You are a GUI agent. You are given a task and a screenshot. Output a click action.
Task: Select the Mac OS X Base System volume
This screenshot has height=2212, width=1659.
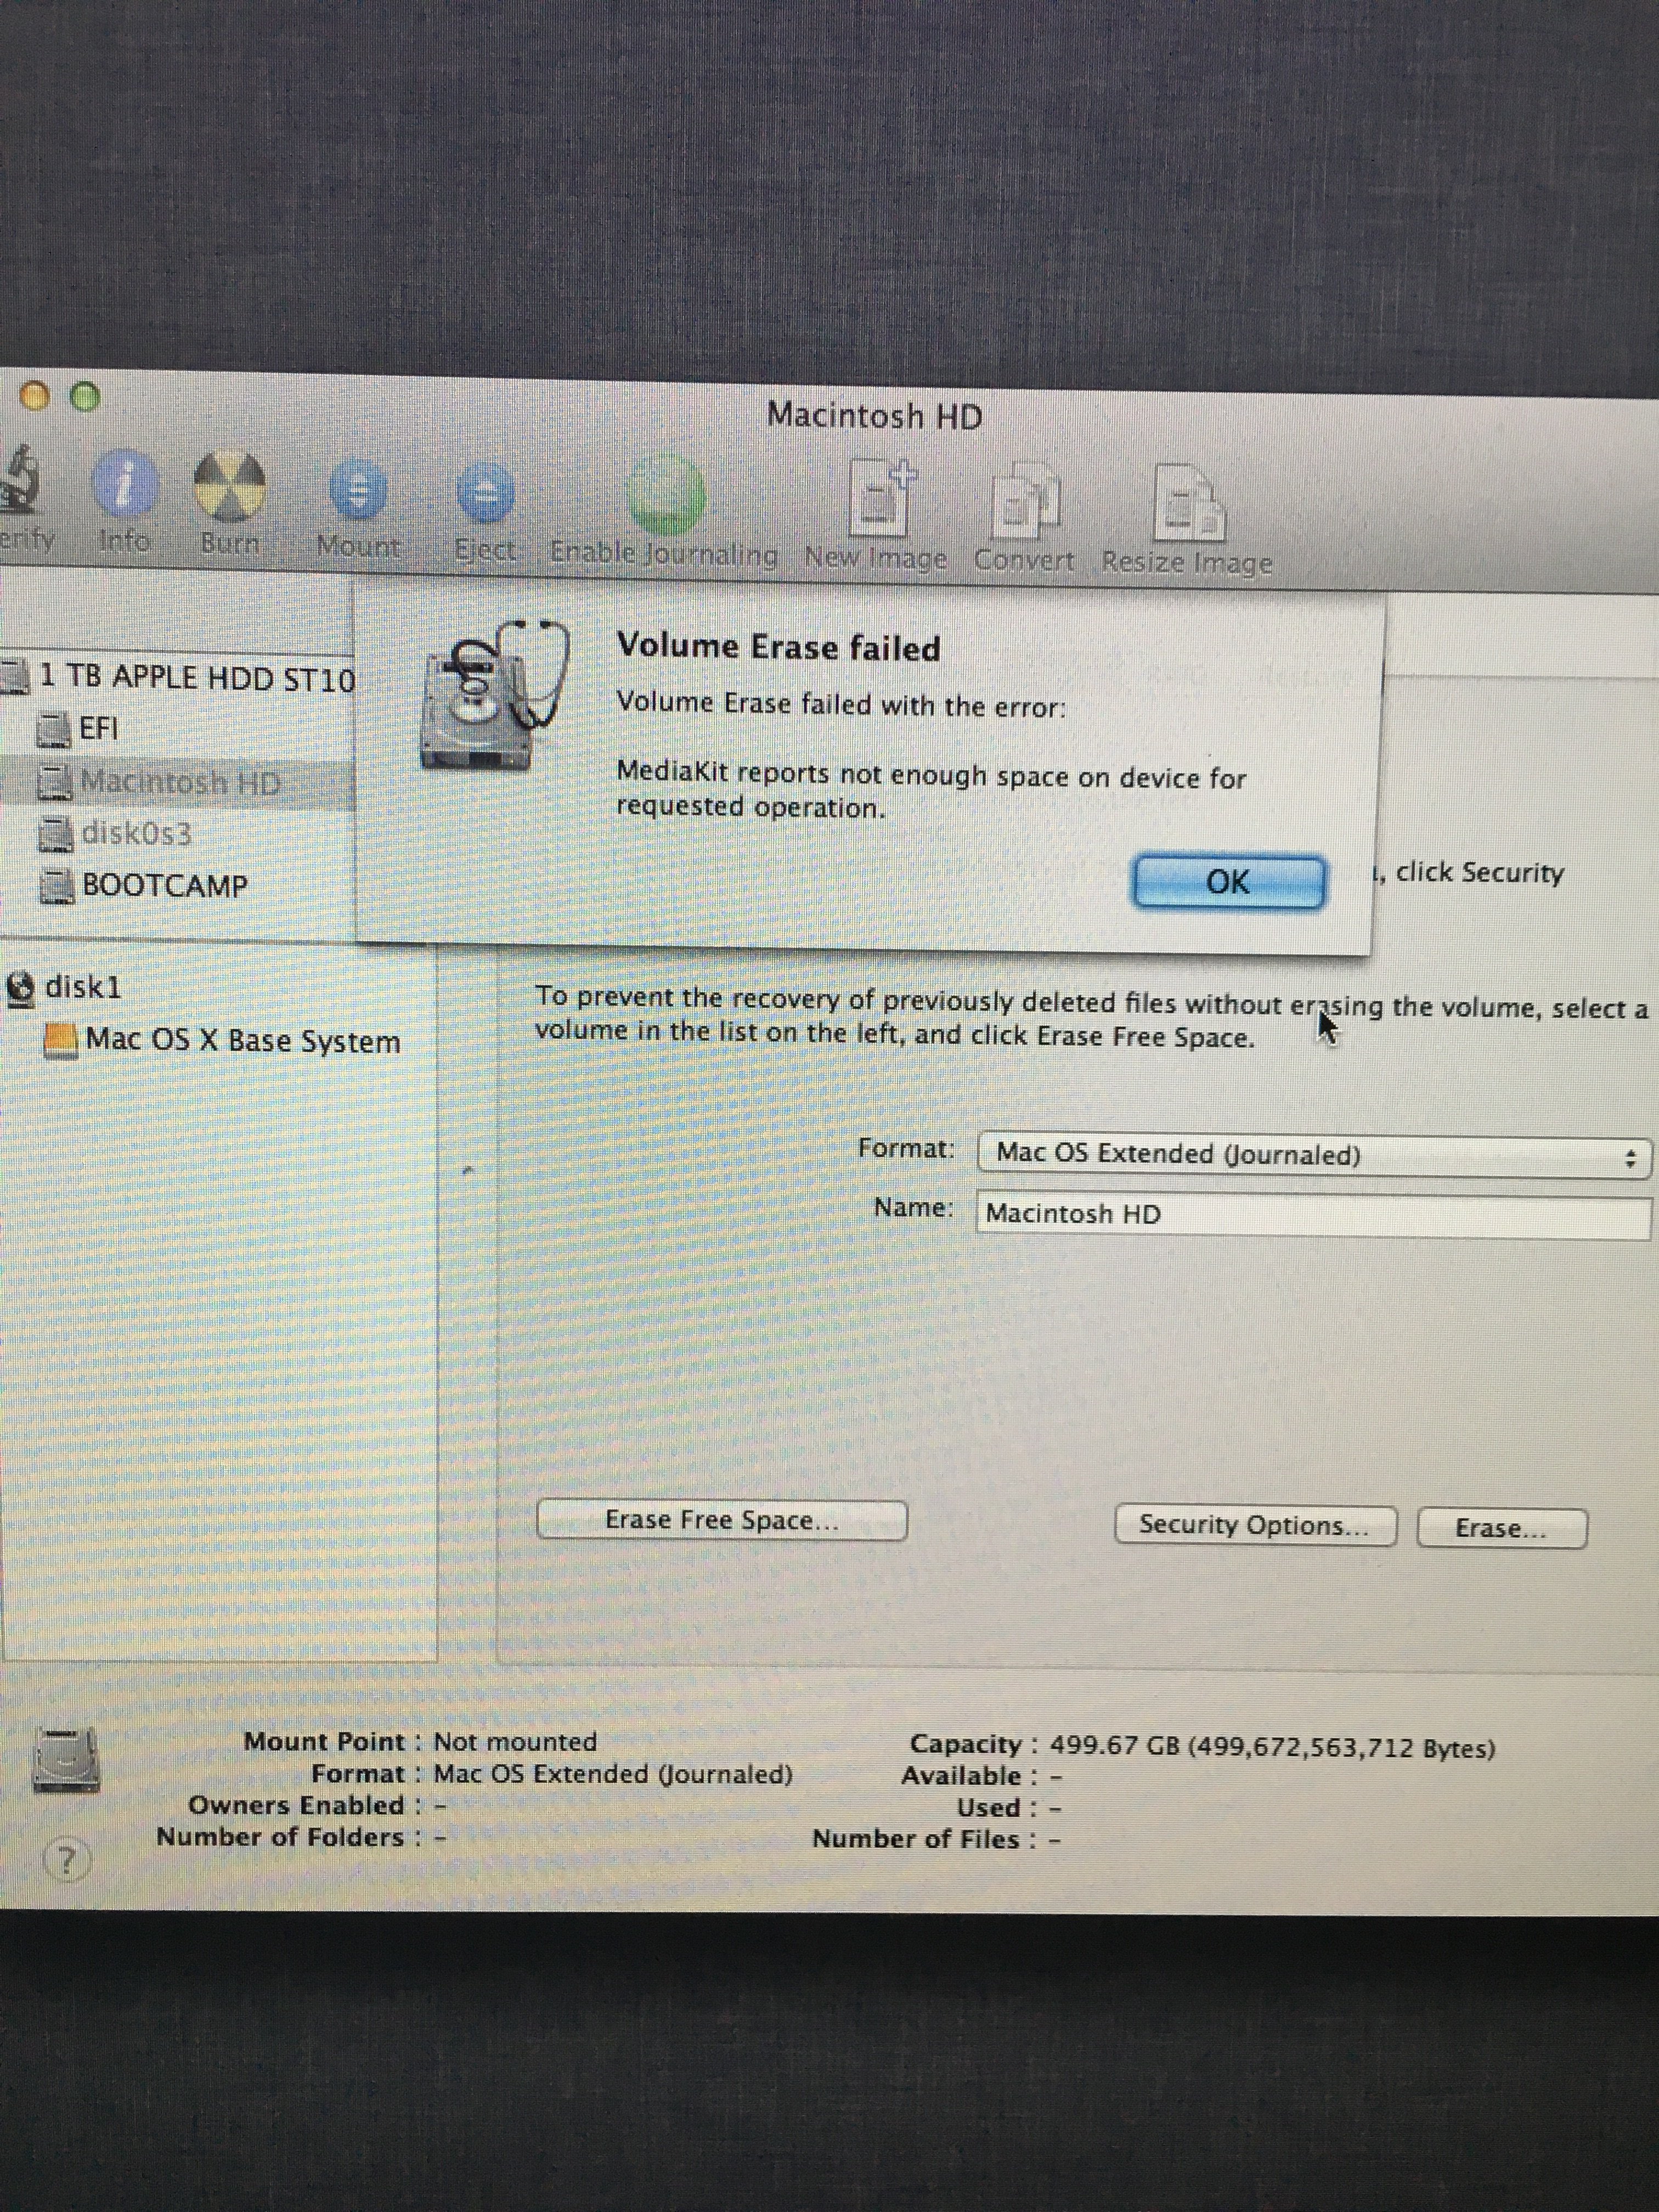pos(222,1040)
